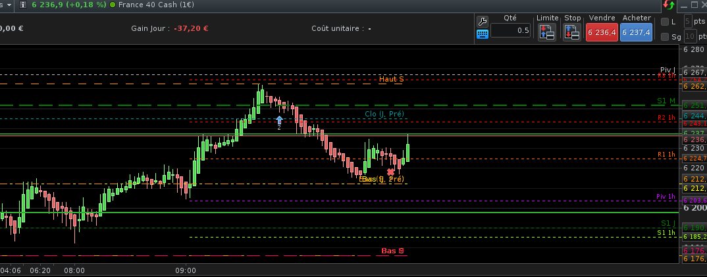
Task: Select the R1 1h level label
Action: [x=666, y=155]
